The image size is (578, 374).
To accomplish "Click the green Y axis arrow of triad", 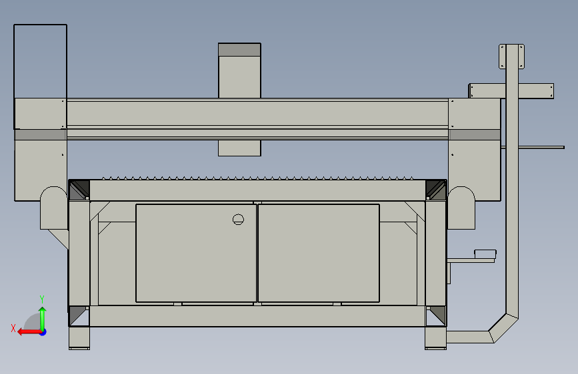I will (x=43, y=318).
